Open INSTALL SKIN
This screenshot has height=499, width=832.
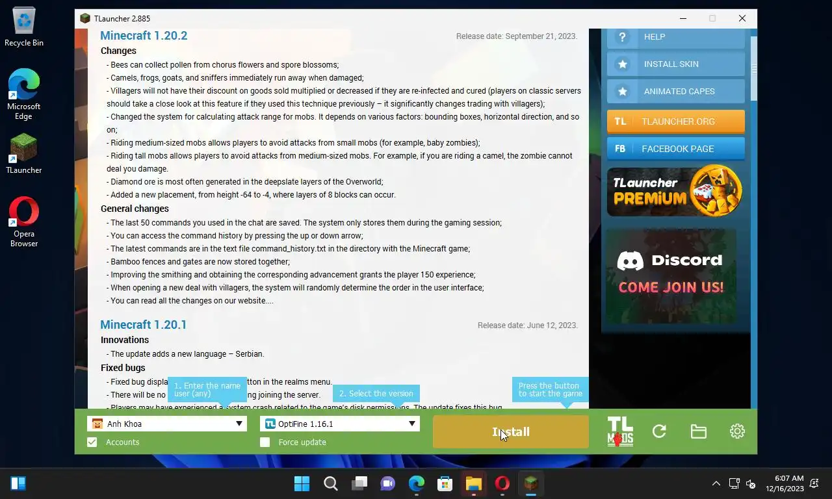click(x=676, y=64)
